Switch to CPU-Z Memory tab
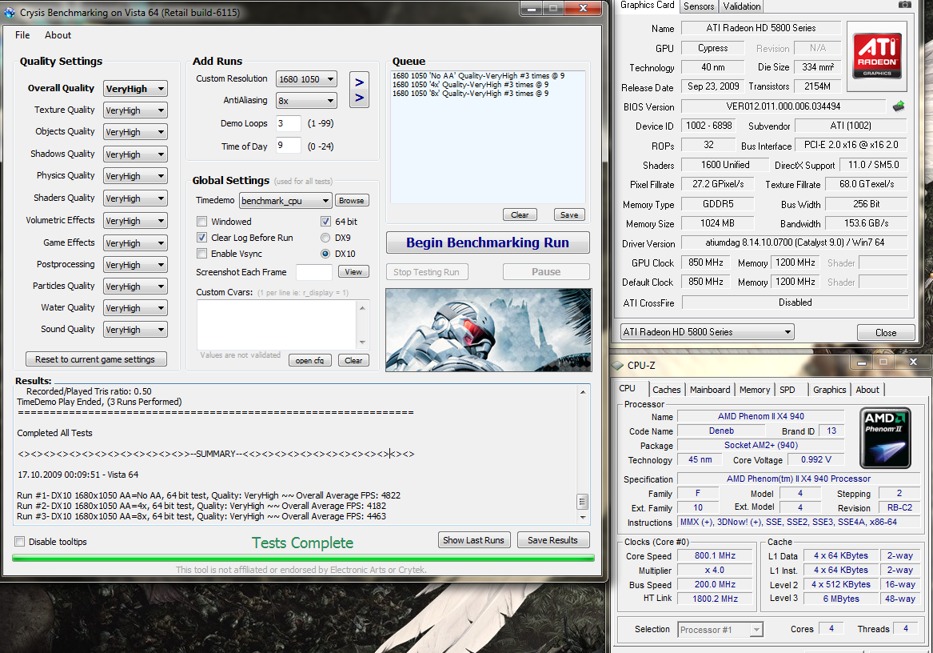This screenshot has height=653, width=933. point(755,390)
